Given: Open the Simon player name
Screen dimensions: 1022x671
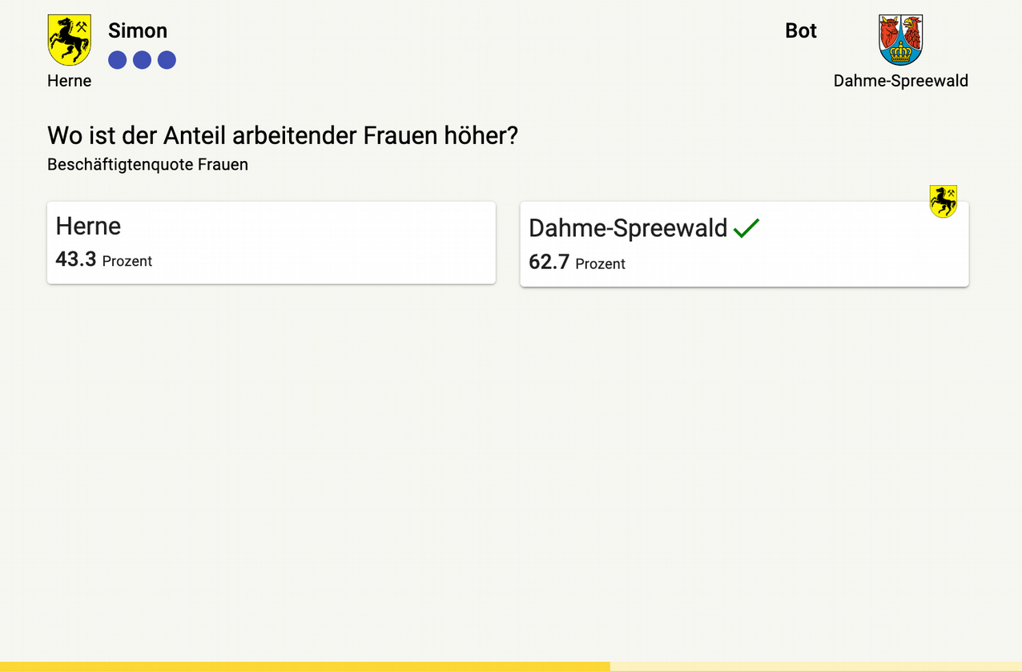Looking at the screenshot, I should click(x=137, y=30).
